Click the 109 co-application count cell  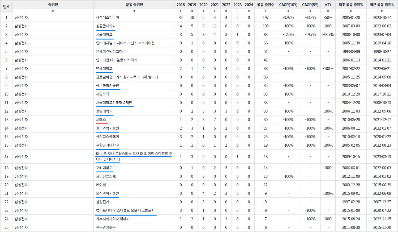pyautogui.click(x=266, y=26)
